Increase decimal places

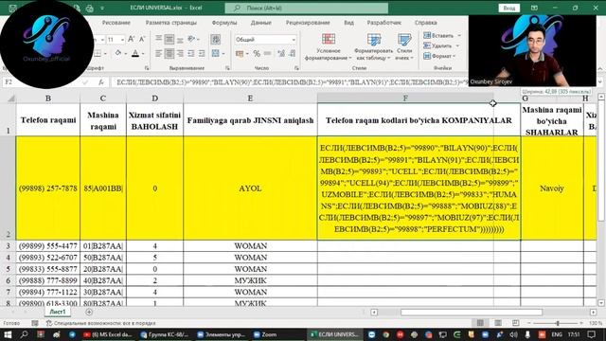281,53
